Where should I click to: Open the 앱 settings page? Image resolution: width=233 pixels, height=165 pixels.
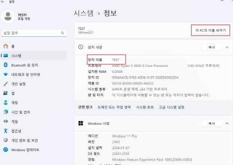pos(34,93)
